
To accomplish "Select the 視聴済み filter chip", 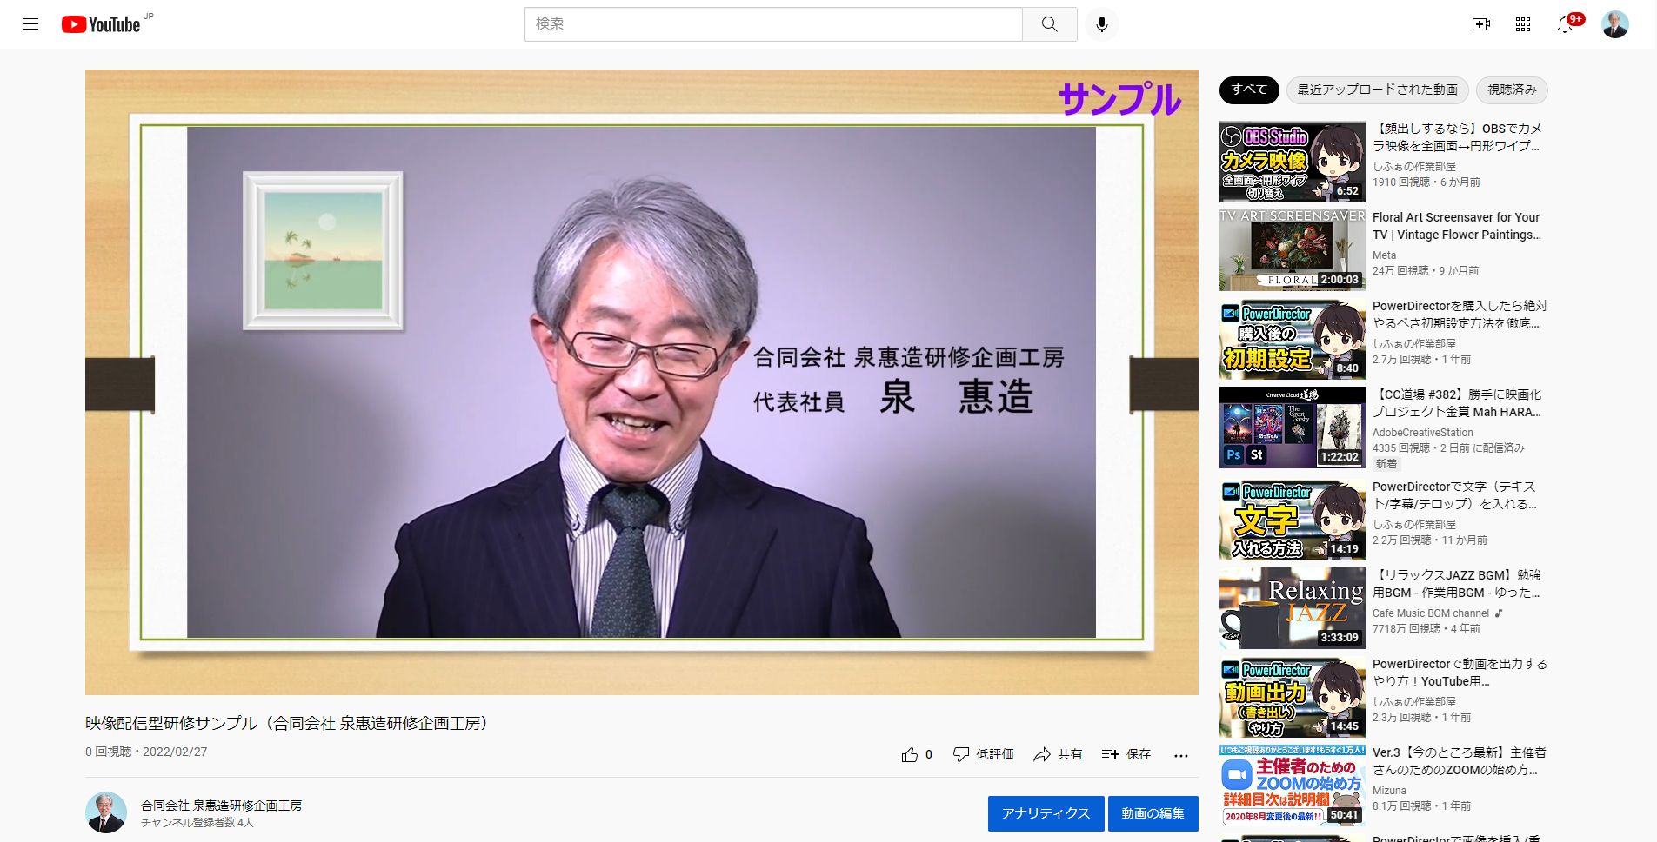I will pyautogui.click(x=1512, y=90).
